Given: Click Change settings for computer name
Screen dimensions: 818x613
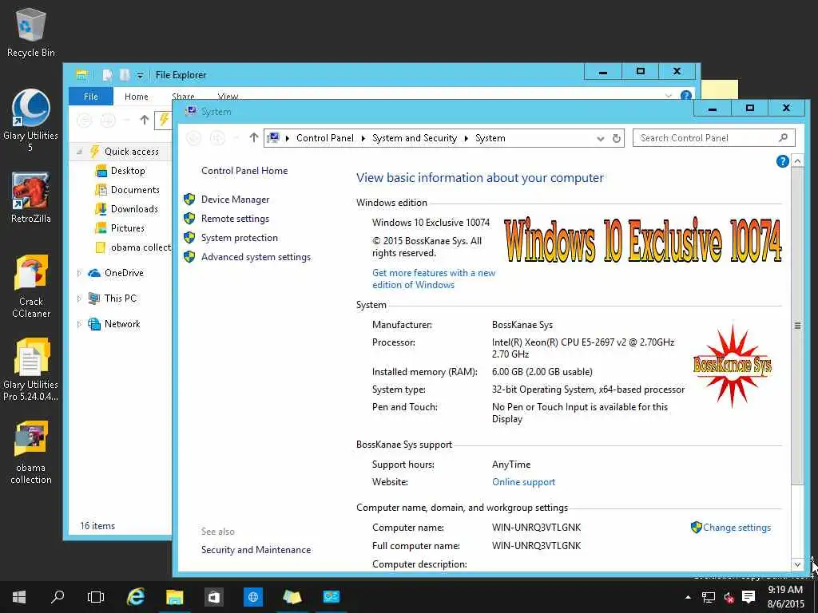Looking at the screenshot, I should click(x=736, y=528).
